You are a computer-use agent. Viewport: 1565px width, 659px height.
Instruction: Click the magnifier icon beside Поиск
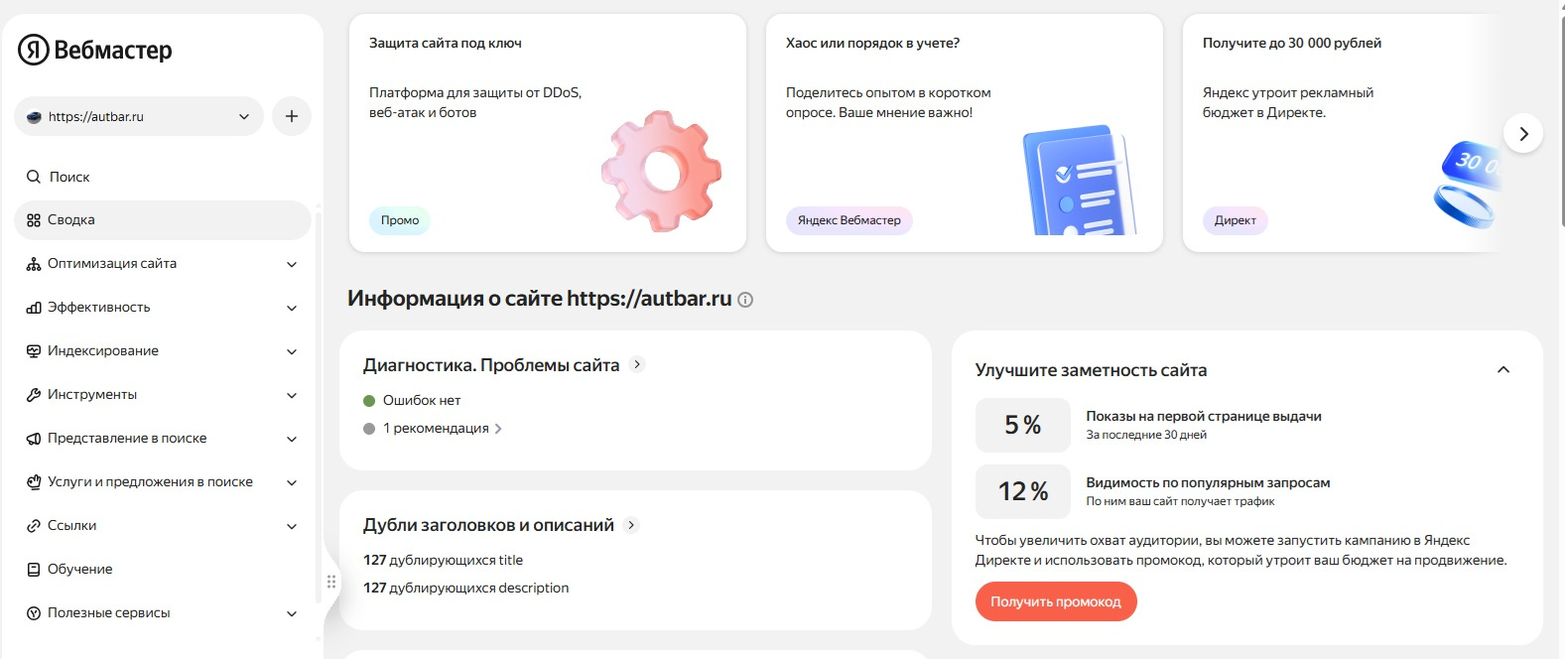[34, 177]
